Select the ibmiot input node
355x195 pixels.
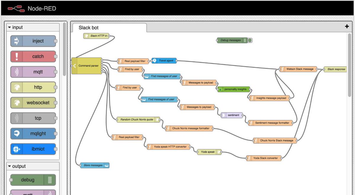pyautogui.click(x=33, y=149)
